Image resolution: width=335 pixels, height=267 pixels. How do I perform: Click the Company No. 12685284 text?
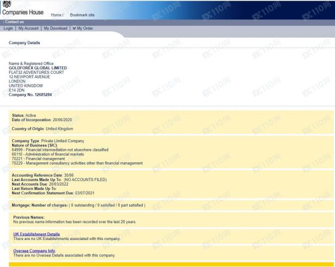tap(30, 95)
